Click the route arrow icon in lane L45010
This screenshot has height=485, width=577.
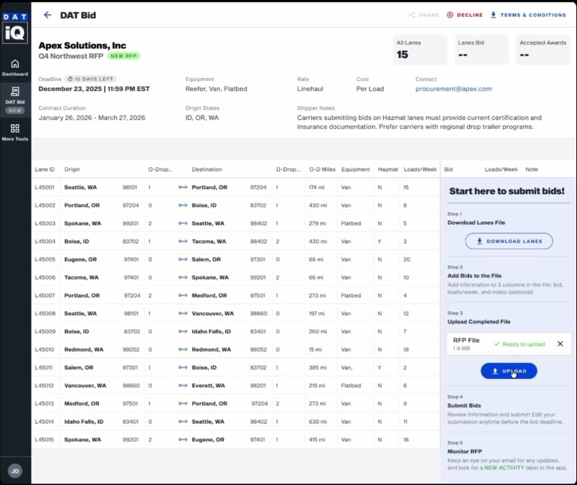tap(183, 349)
